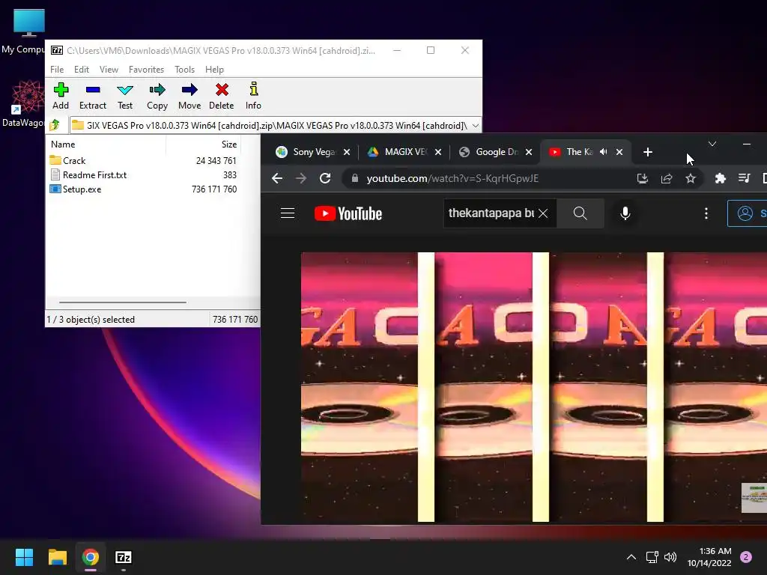The width and height of the screenshot is (767, 575).
Task: Switch to the MAGIX VEGAS Drive tab
Action: (x=405, y=152)
